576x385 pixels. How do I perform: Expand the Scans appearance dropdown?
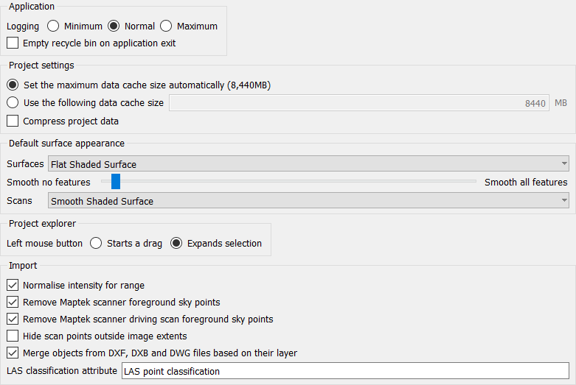tap(308, 201)
